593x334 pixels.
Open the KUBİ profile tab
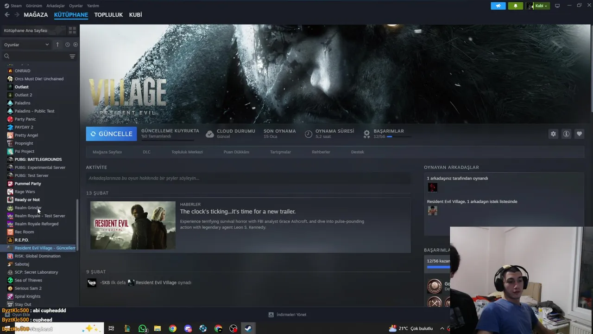coord(135,15)
